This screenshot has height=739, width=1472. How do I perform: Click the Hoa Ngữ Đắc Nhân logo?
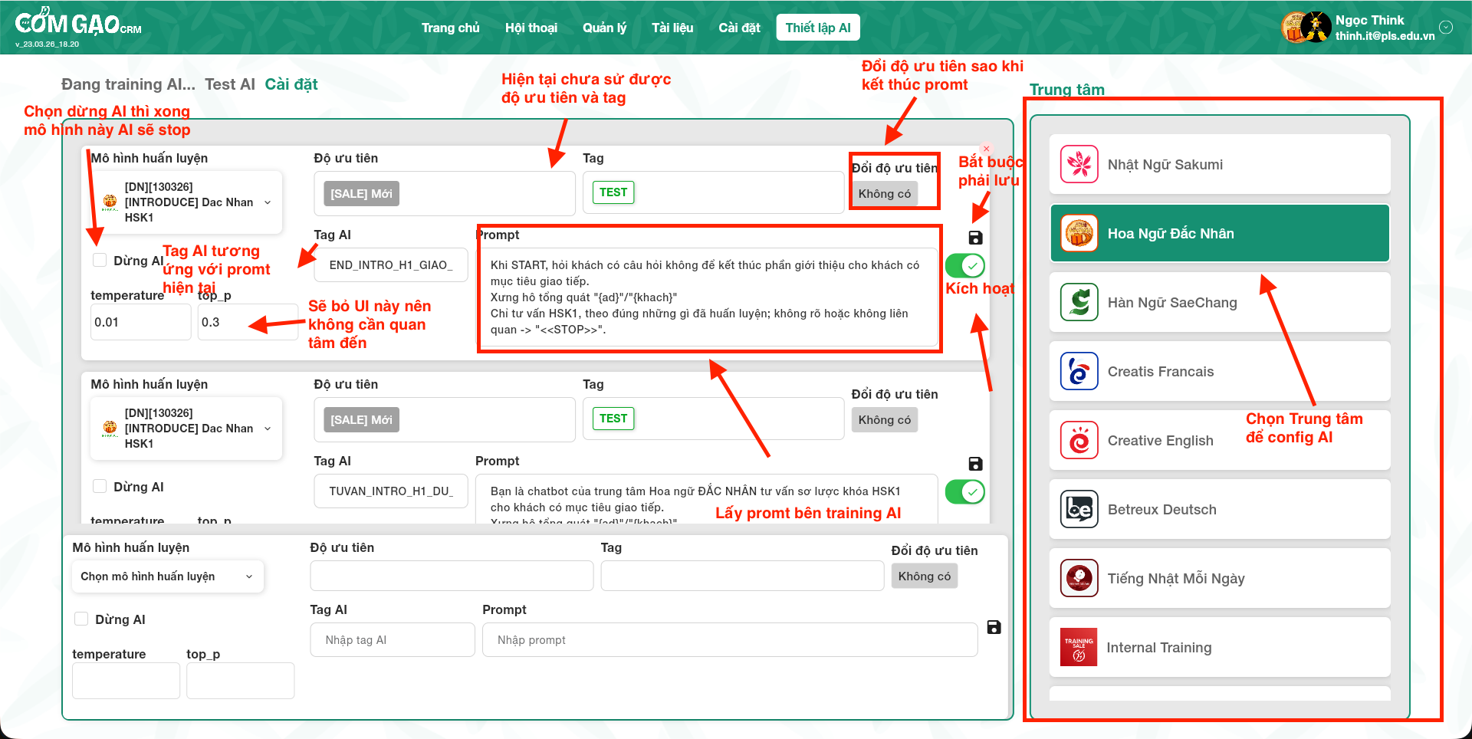(x=1079, y=233)
